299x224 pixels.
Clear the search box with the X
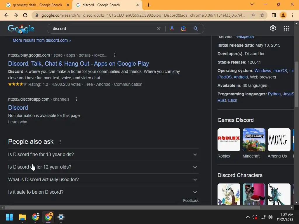point(159,29)
